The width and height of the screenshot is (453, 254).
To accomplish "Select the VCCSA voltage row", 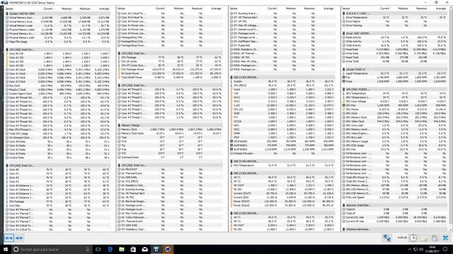I will (x=282, y=121).
